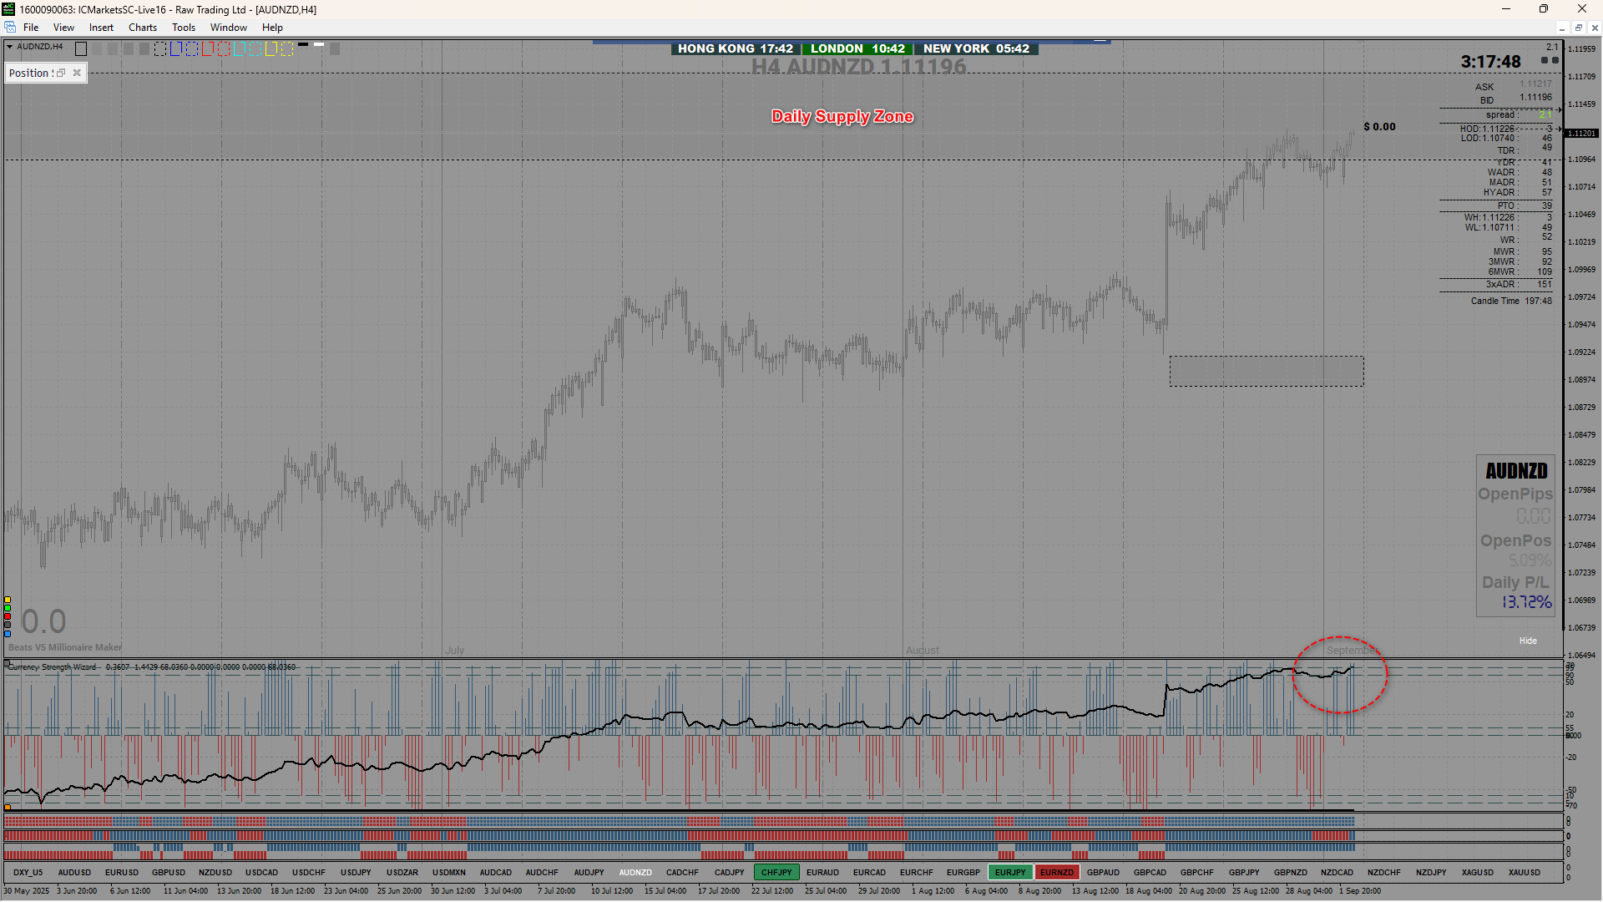1603x902 pixels.
Task: Toggle the green square indicator button
Action: tap(8, 608)
